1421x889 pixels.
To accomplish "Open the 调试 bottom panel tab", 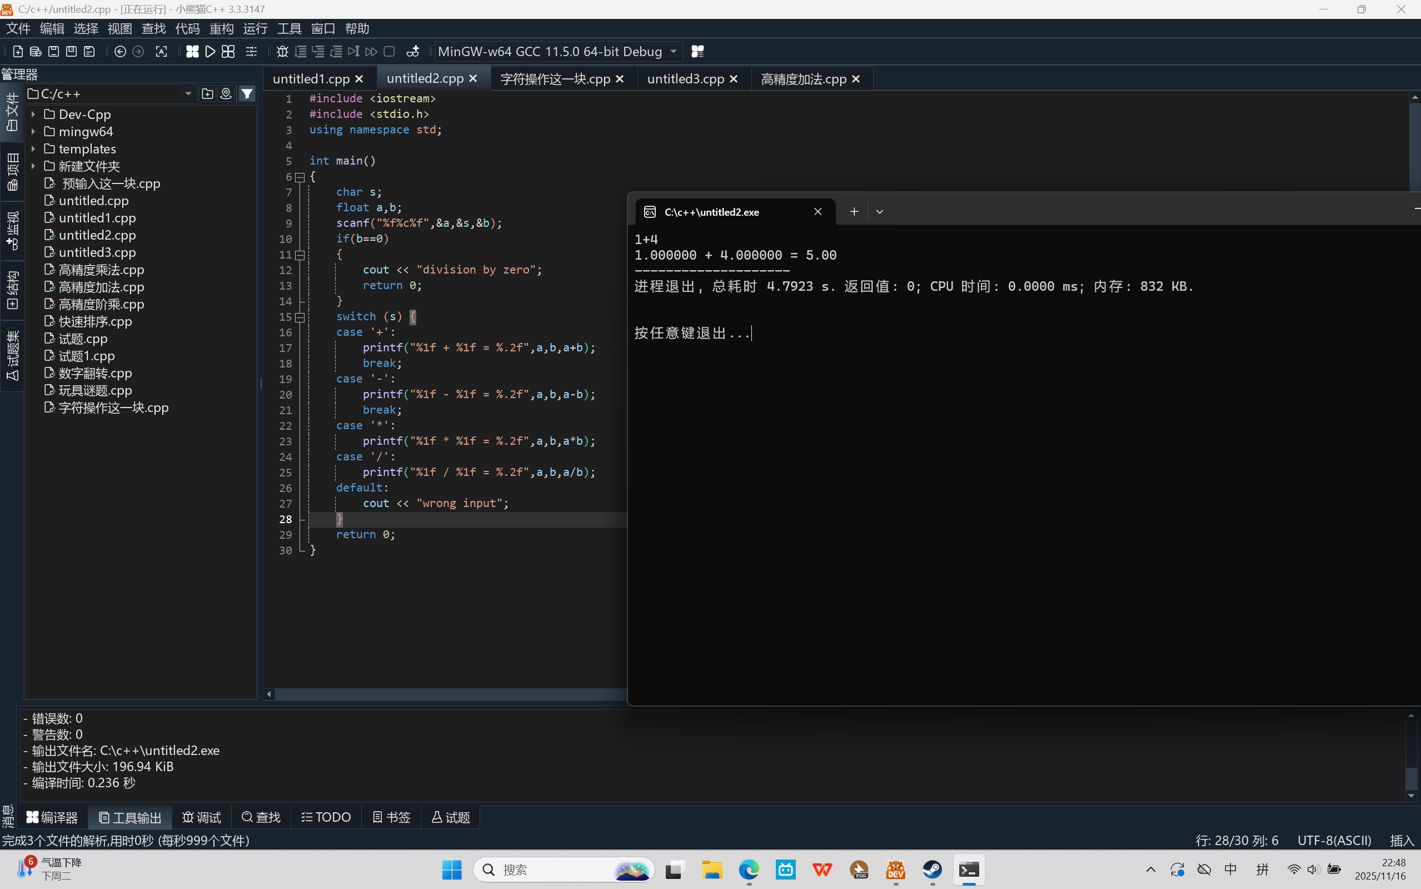I will [x=202, y=817].
